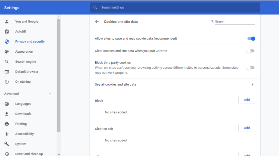
Task: Click the Autofill clipboard icon in sidebar
Action: [x=7, y=32]
